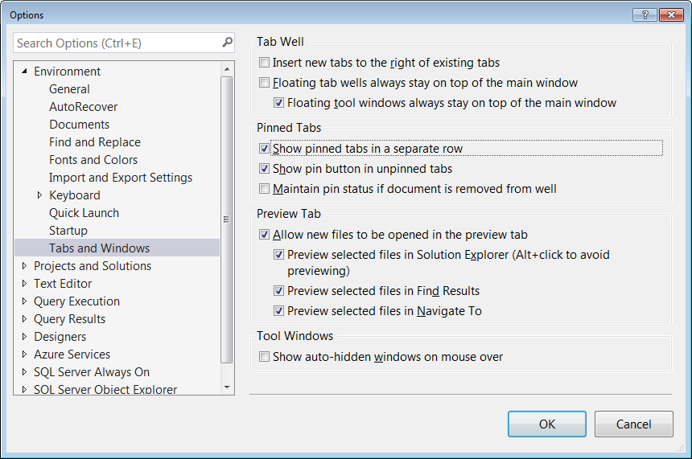The image size is (692, 459).
Task: Check Maintain pin status if document removed
Action: pyautogui.click(x=265, y=190)
